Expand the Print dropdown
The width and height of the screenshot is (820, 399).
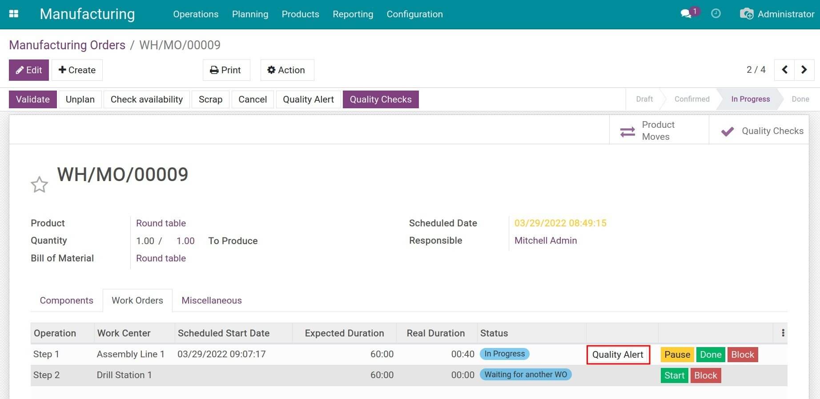point(226,70)
